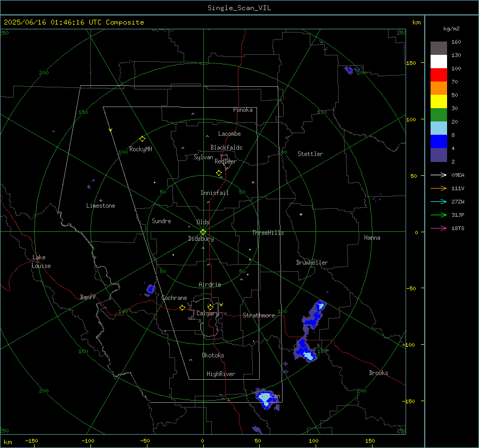The height and width of the screenshot is (448, 479).
Task: Click the Limestone station label
Action: pyautogui.click(x=101, y=206)
